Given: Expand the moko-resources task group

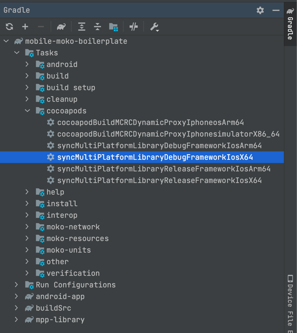Looking at the screenshot, I should pyautogui.click(x=27, y=238).
